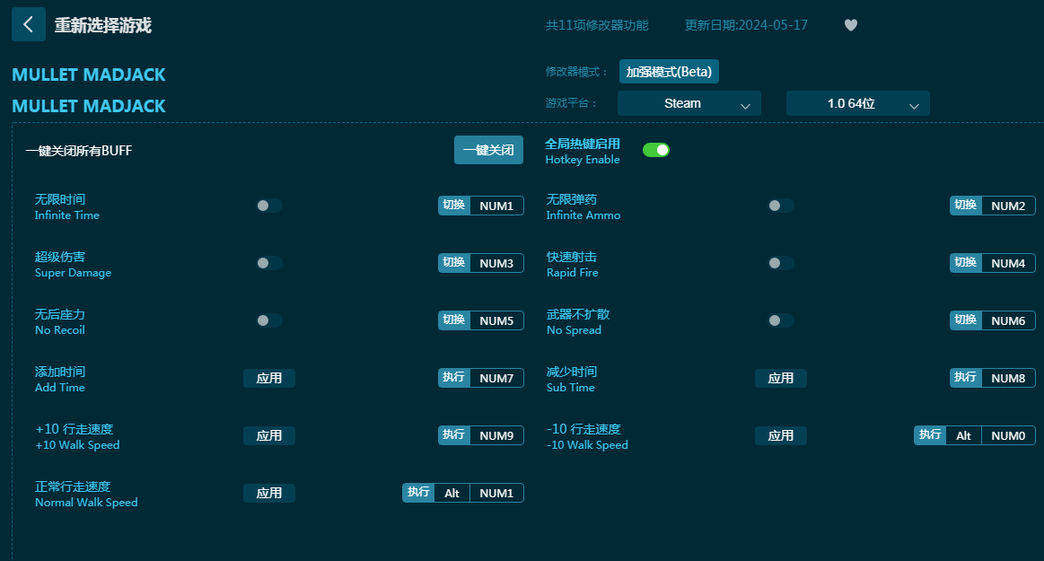
Task: Click the NUM3 hotkey for Super Damage
Action: click(x=496, y=263)
